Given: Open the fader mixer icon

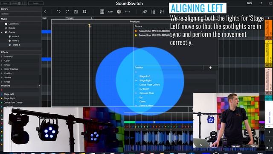Looking at the screenshot, I should click(x=153, y=12).
